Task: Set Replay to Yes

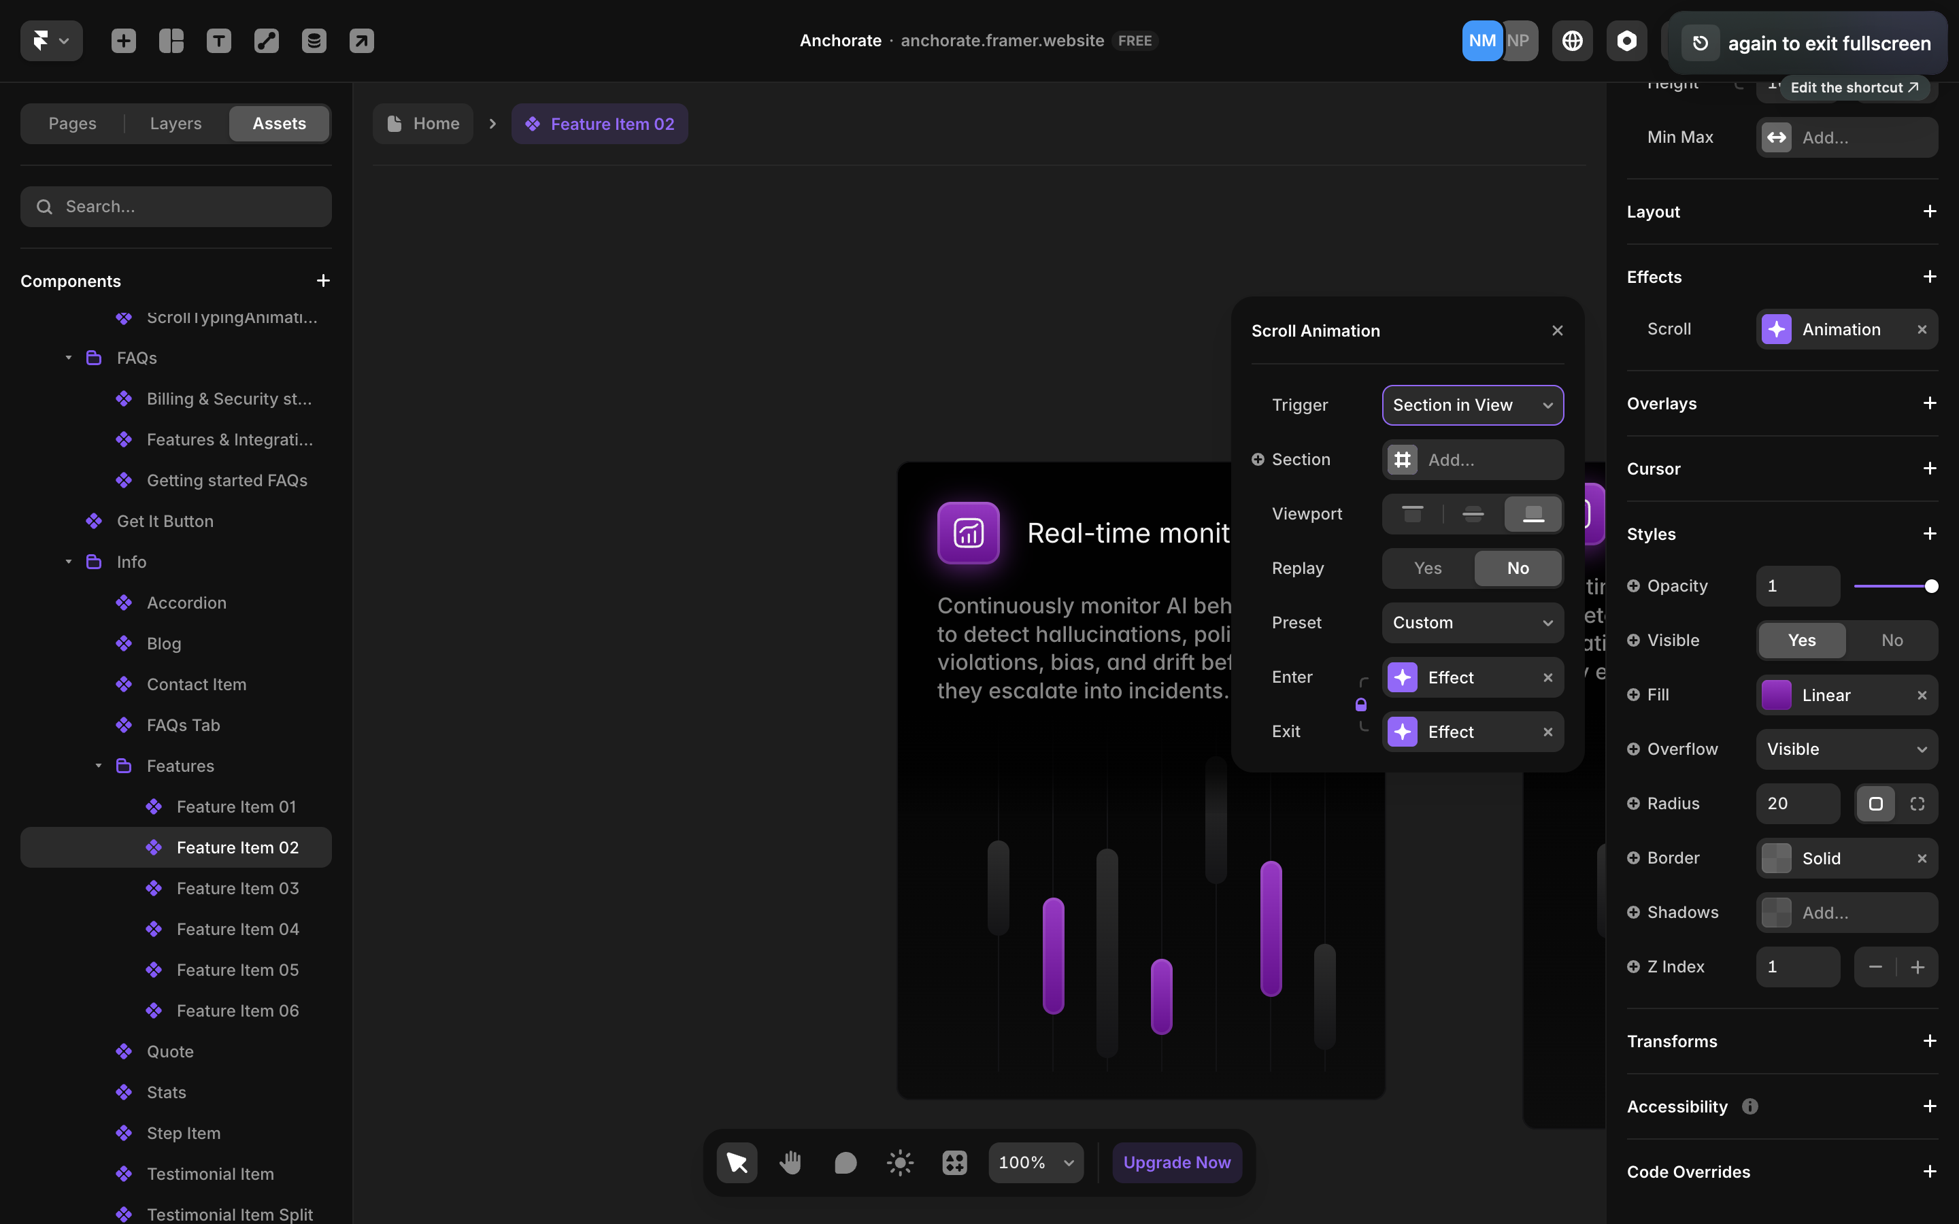Action: click(1427, 568)
